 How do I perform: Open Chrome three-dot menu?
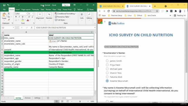click(x=184, y=11)
